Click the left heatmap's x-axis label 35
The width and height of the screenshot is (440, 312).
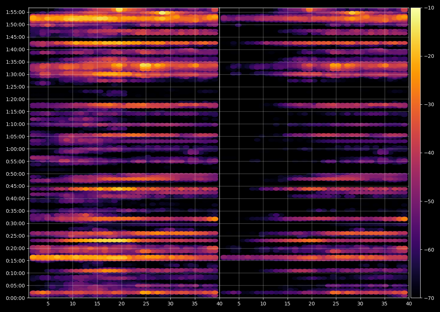[x=195, y=304]
